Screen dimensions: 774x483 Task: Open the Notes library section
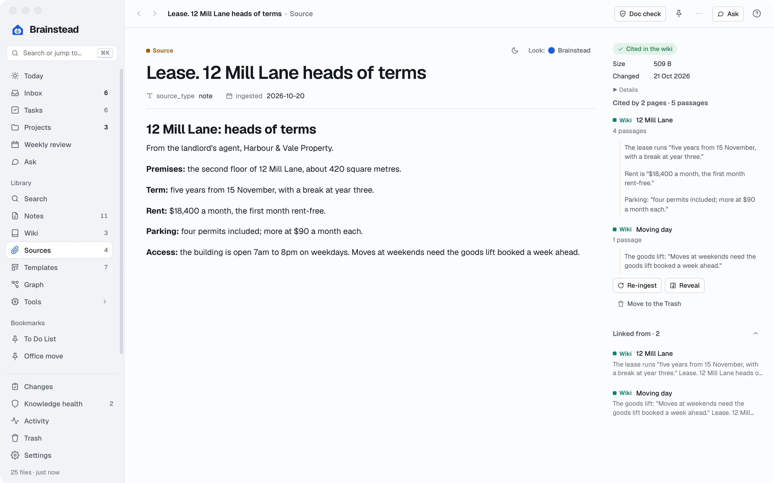click(x=59, y=216)
